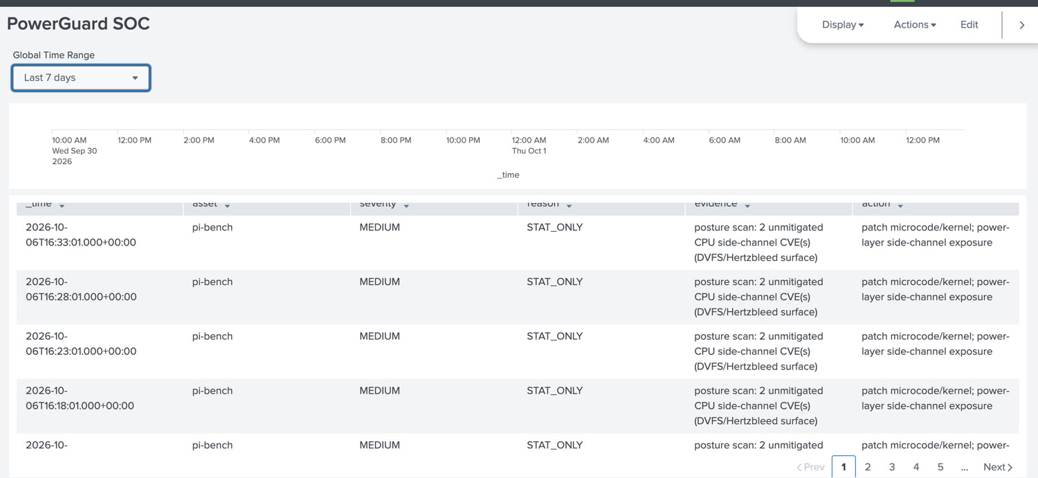The height and width of the screenshot is (478, 1038).
Task: Select the 16:18:01 timestamp cell
Action: pyautogui.click(x=80, y=398)
